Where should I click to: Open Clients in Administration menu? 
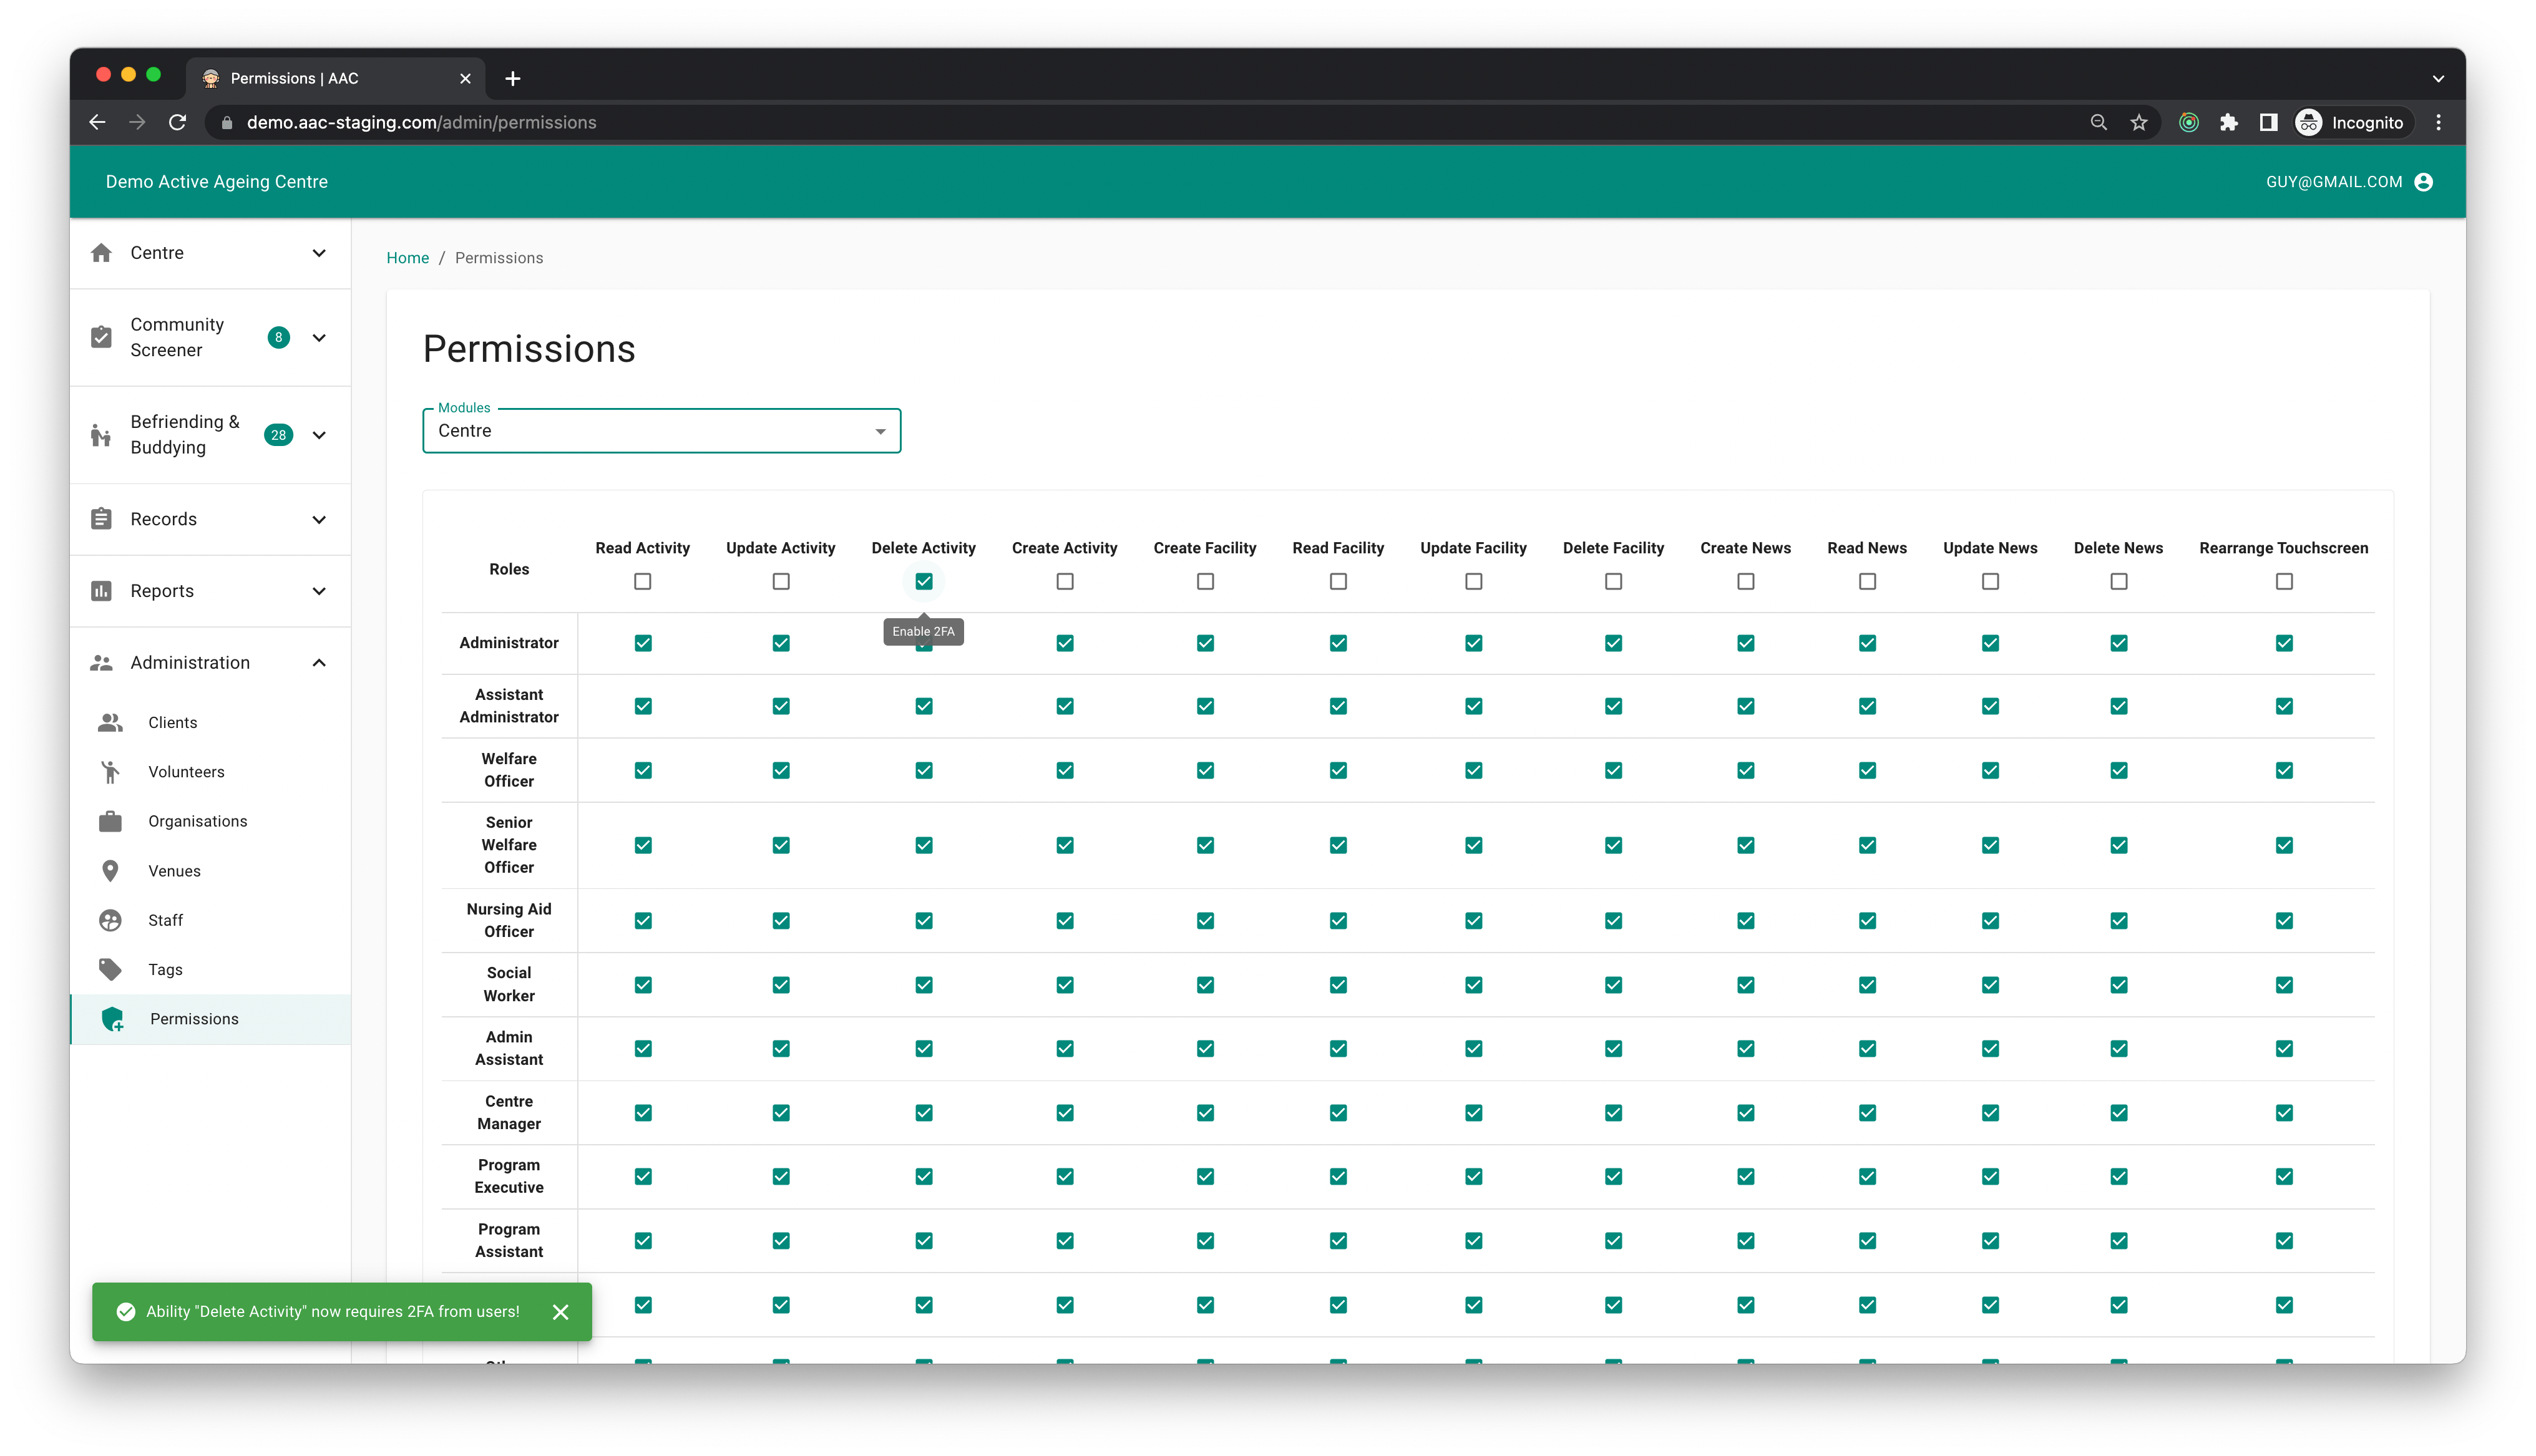pyautogui.click(x=210, y=722)
